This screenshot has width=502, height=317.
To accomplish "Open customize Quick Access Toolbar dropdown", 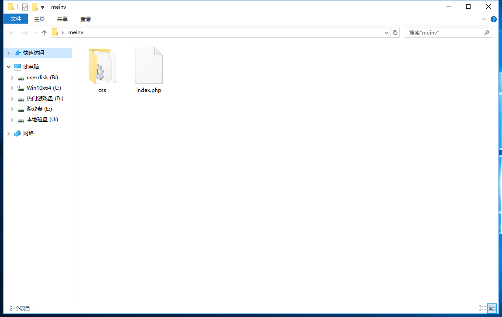I will [42, 7].
